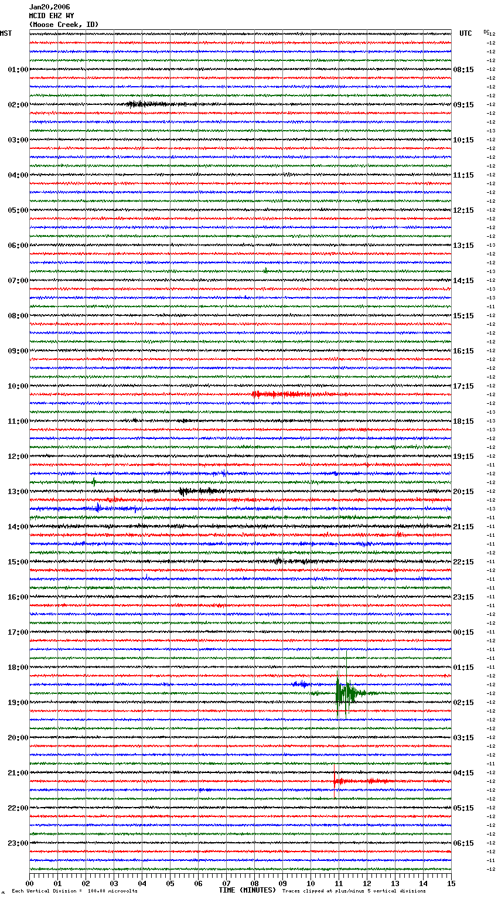Click the 'MST' time zone label
The image size is (498, 899).
point(6,33)
